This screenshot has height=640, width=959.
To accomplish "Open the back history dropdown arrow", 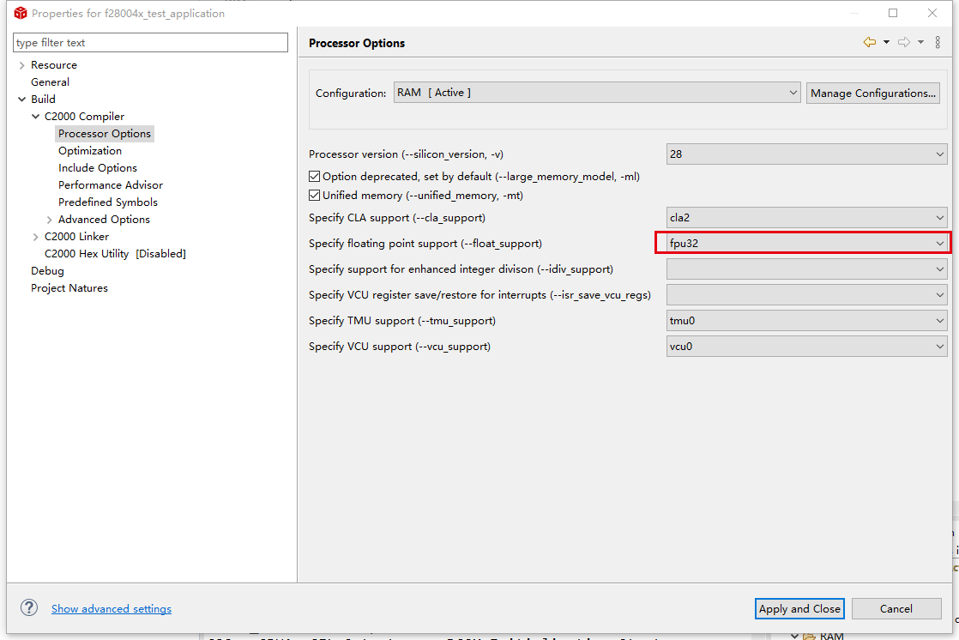I will [x=886, y=42].
